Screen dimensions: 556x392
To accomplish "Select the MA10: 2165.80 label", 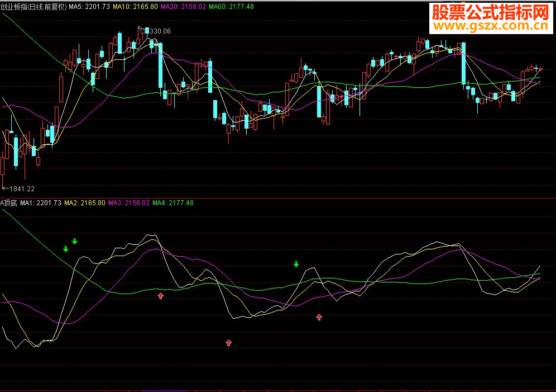I will 135,6.
